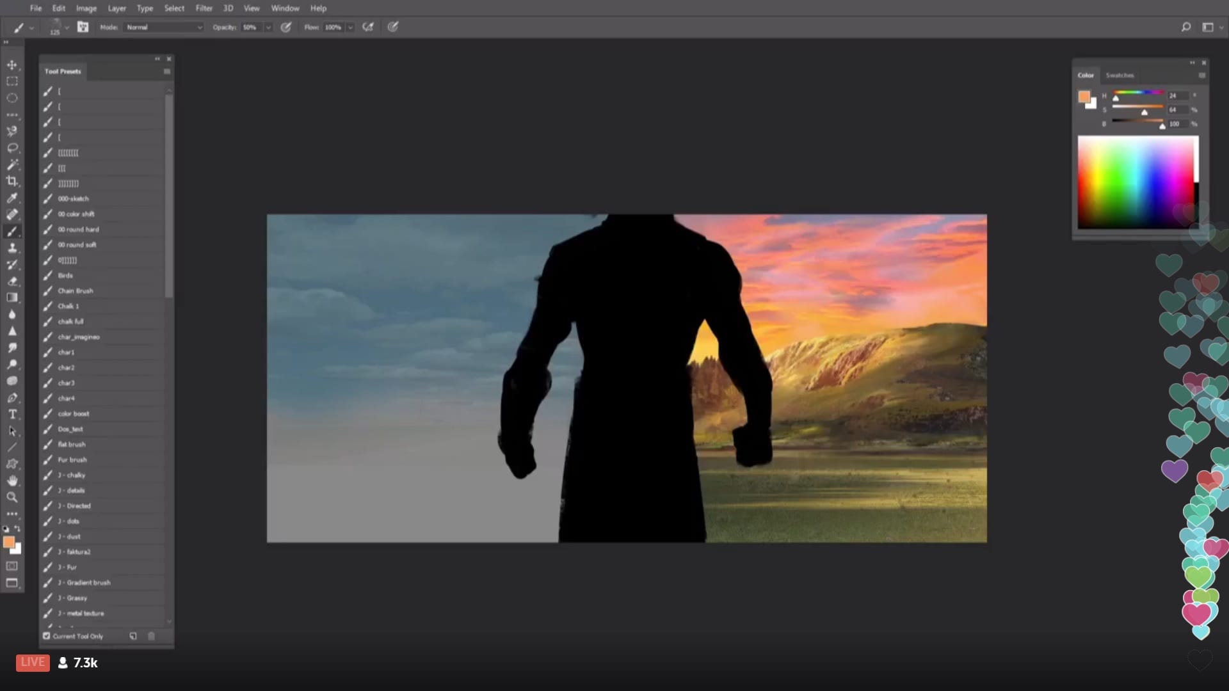Switch to the Hand tool

(x=12, y=481)
